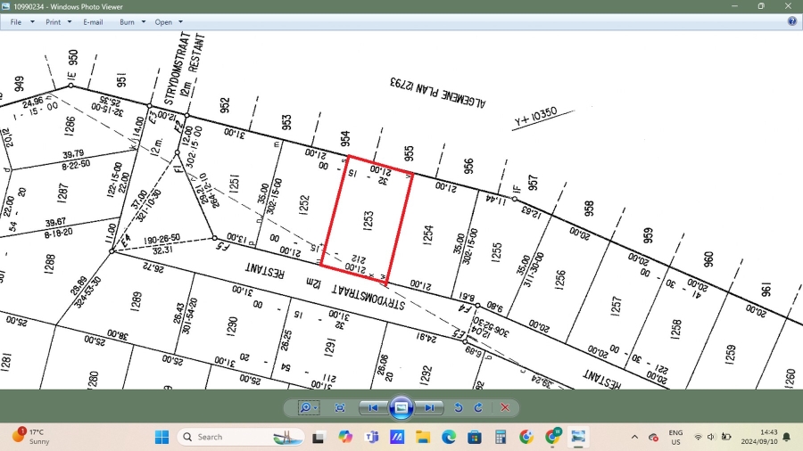Click the battery status tray icon
This screenshot has width=803, height=451.
tap(725, 437)
